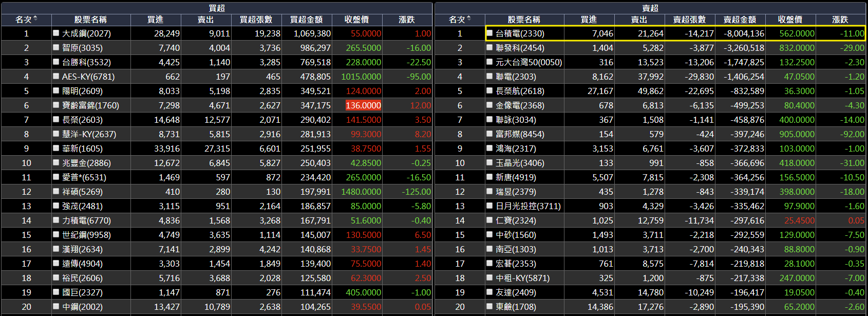This screenshot has width=868, height=316.
Task: Click closing price 25.4500 for 仁寶
Action: coord(799,220)
